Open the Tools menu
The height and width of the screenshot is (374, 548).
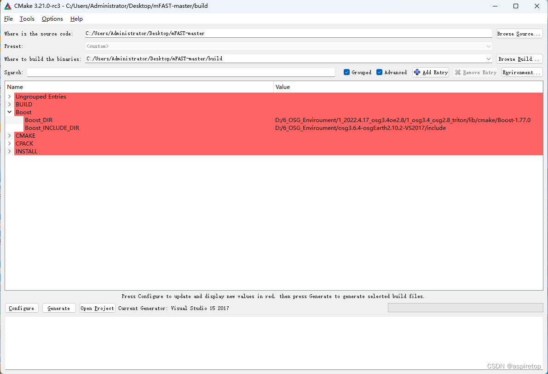(x=27, y=19)
